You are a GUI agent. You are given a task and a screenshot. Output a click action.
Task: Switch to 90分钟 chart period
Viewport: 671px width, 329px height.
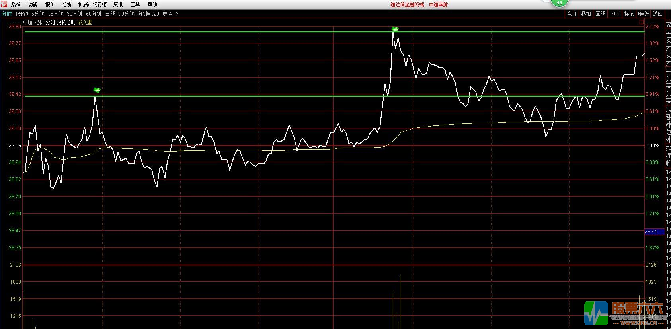click(x=127, y=14)
